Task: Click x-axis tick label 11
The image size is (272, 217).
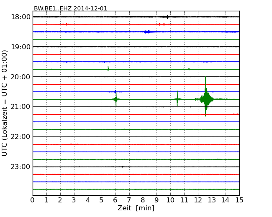Action: [x=184, y=200]
